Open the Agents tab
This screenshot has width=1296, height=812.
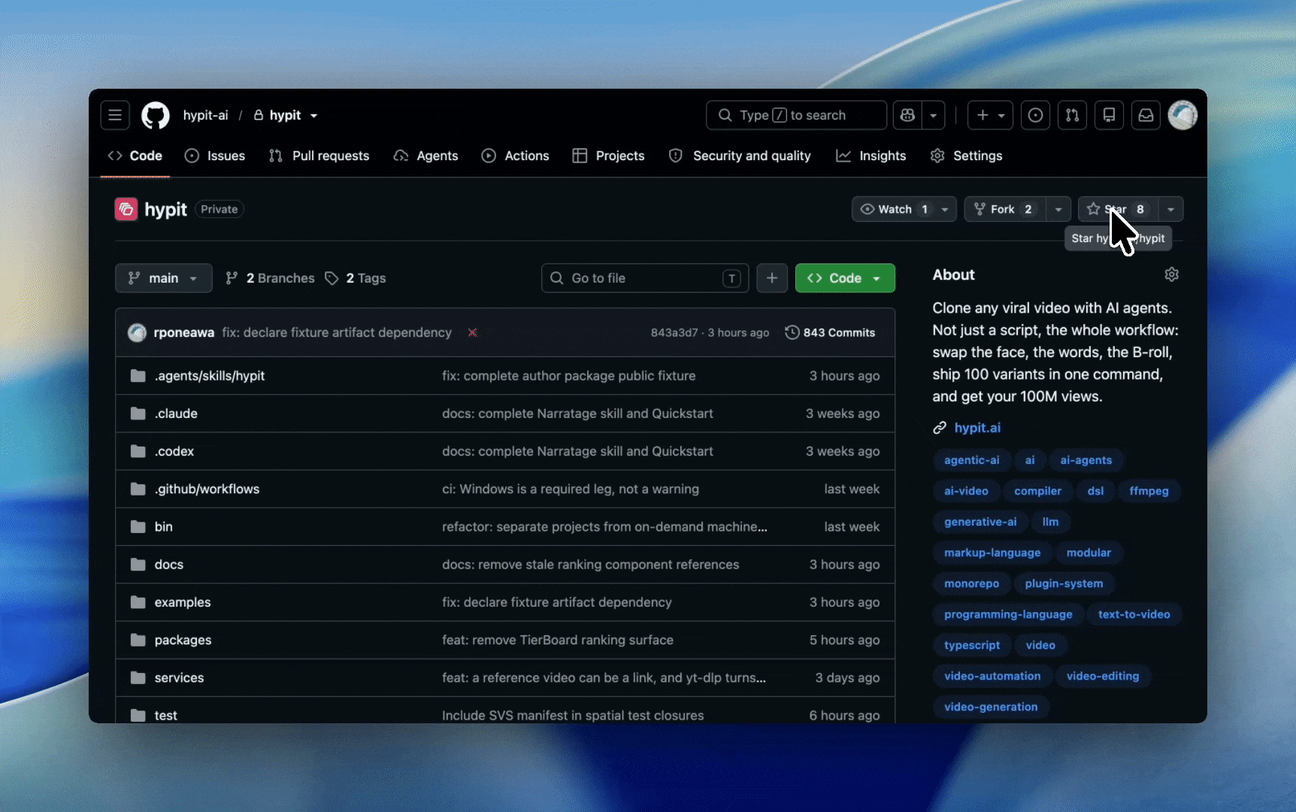point(425,156)
